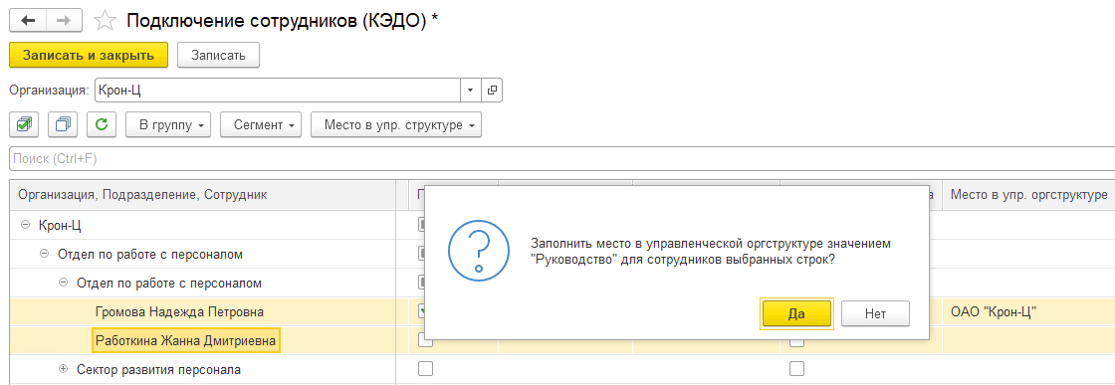
Task: Collapse nested Отдел по работе с персоналом
Action: click(63, 283)
